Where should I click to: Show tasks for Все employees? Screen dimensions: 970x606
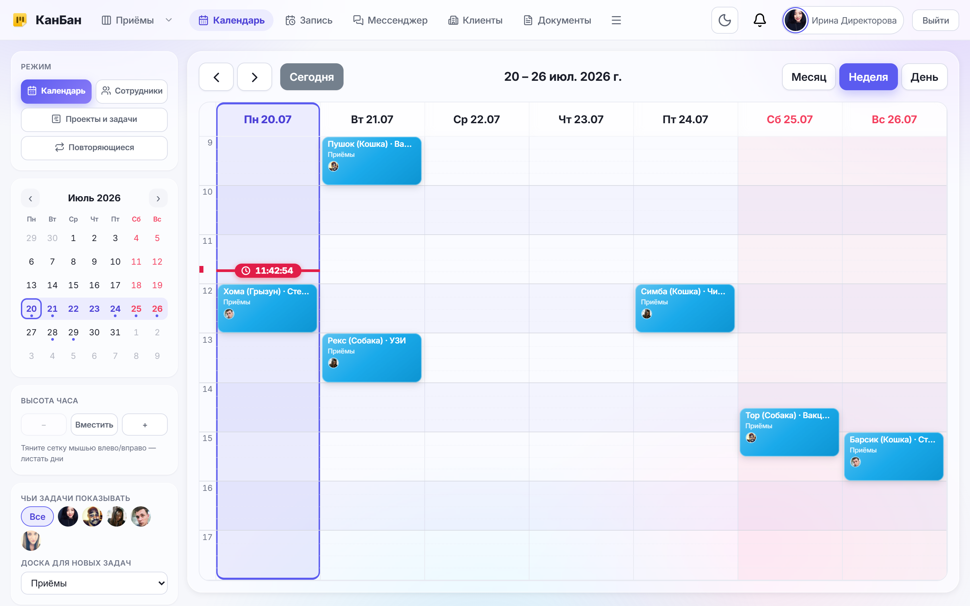pos(37,517)
